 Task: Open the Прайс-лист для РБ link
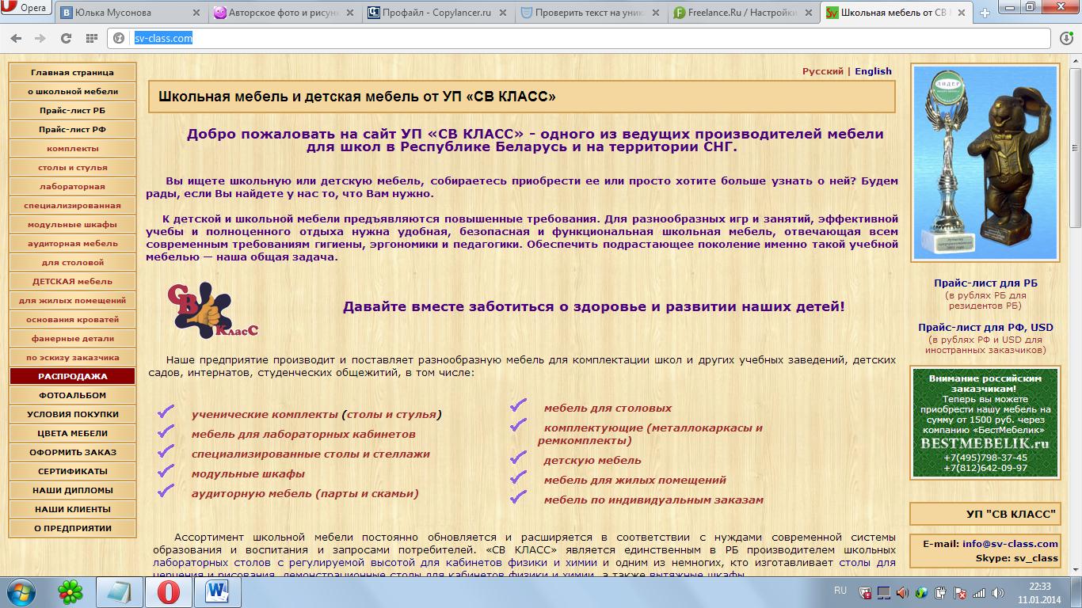coord(985,283)
